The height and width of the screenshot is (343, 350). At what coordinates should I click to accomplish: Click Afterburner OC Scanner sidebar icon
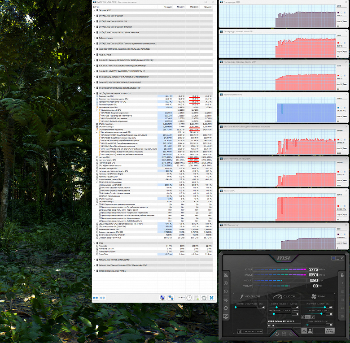point(226,300)
